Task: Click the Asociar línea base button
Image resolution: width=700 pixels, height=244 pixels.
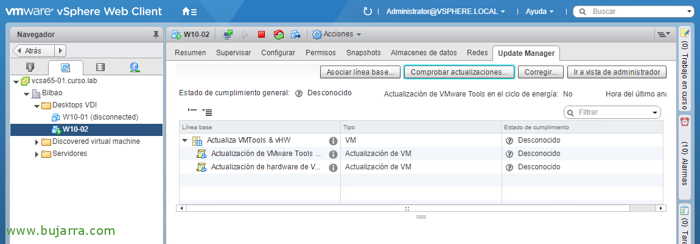Action: [x=360, y=72]
